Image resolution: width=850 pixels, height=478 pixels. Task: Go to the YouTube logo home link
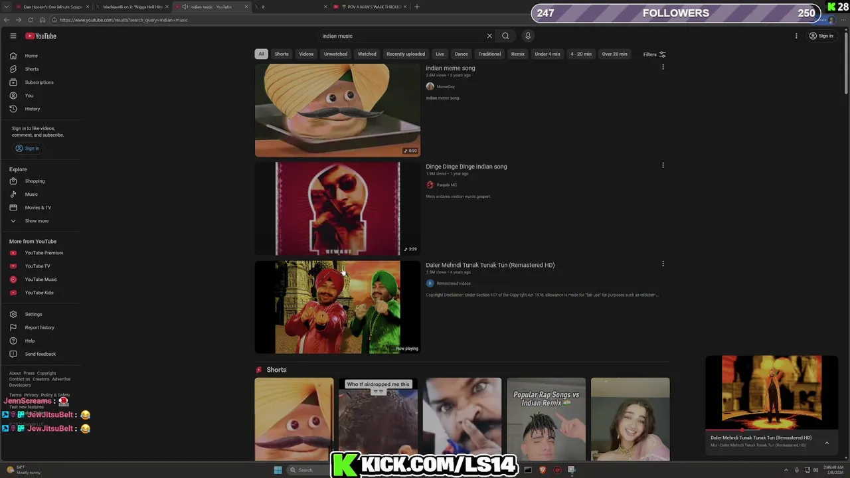coord(41,36)
